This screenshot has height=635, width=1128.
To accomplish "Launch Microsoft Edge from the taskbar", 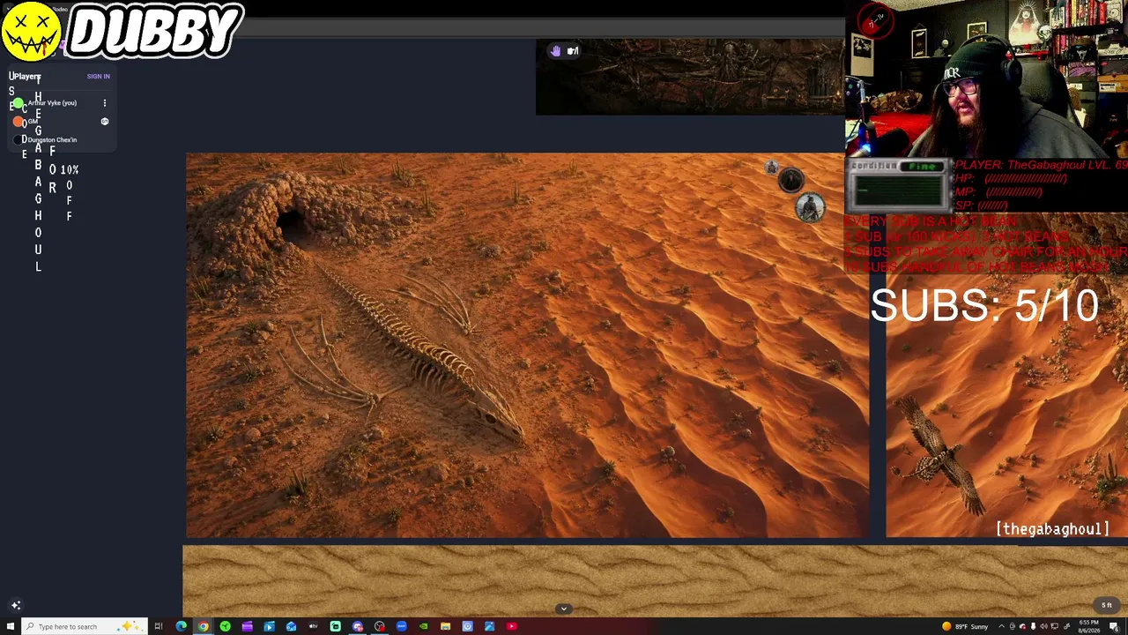I will coord(181,626).
